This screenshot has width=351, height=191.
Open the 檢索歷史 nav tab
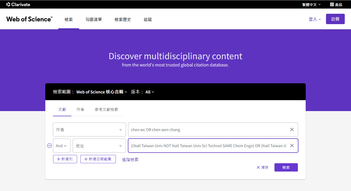pyautogui.click(x=123, y=19)
